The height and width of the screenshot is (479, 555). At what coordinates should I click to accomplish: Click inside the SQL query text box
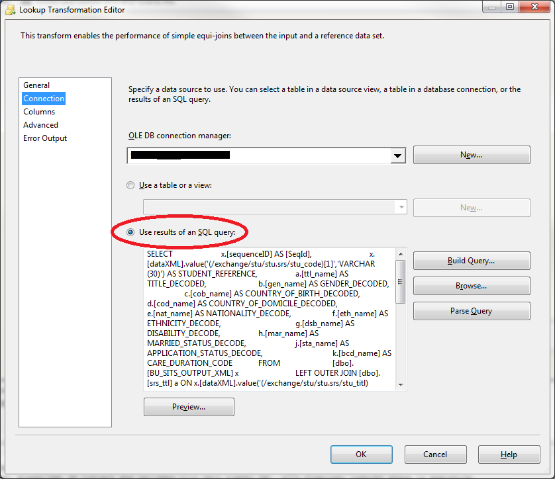(x=268, y=318)
